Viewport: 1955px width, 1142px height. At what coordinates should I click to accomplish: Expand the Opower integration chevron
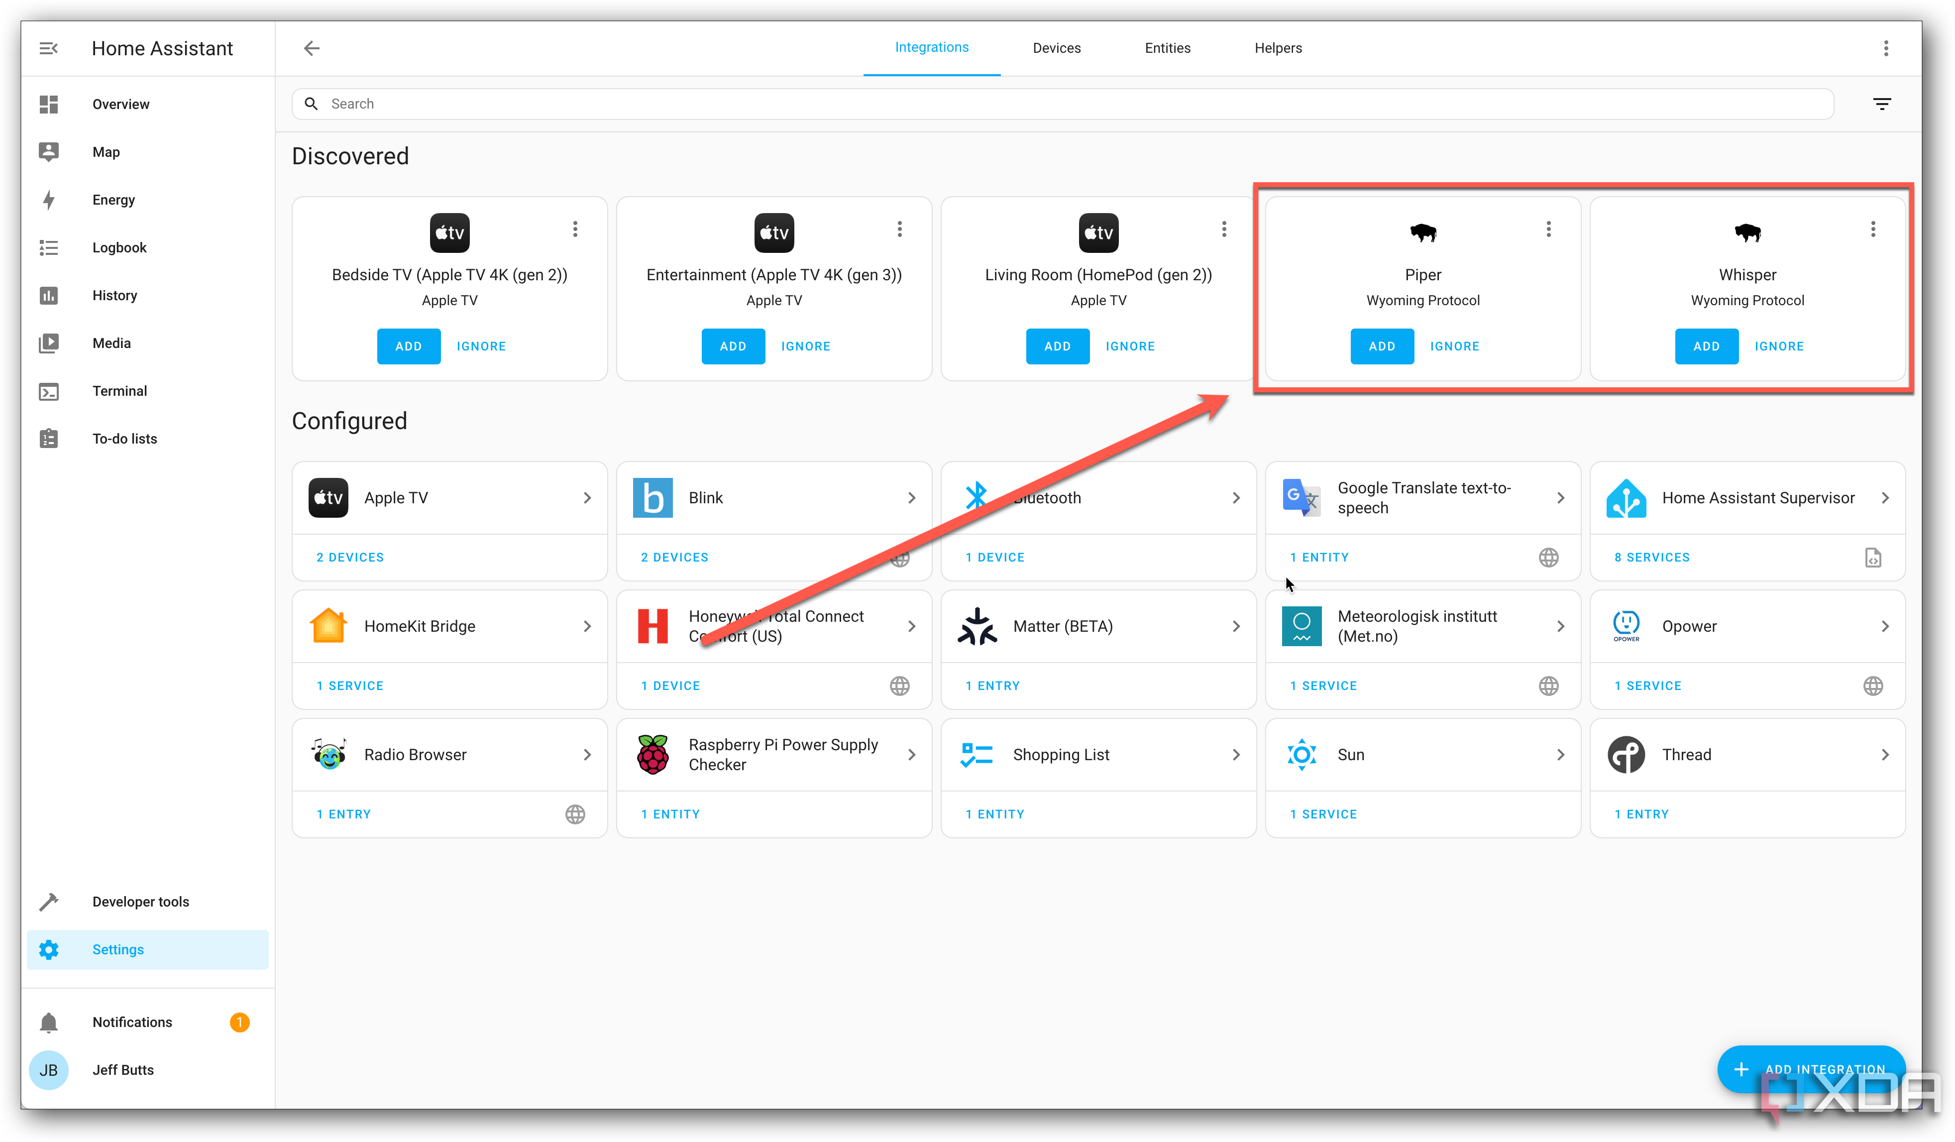pos(1884,626)
